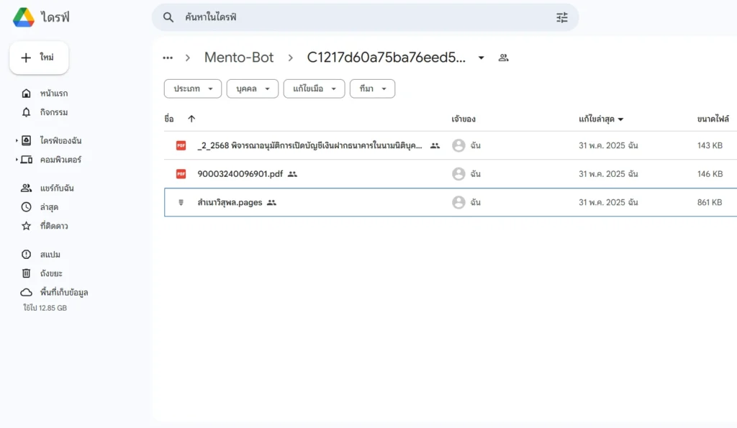Open ที่ติดดาว (Starred) in sidebar
Viewport: 737px width, 428px height.
click(53, 226)
